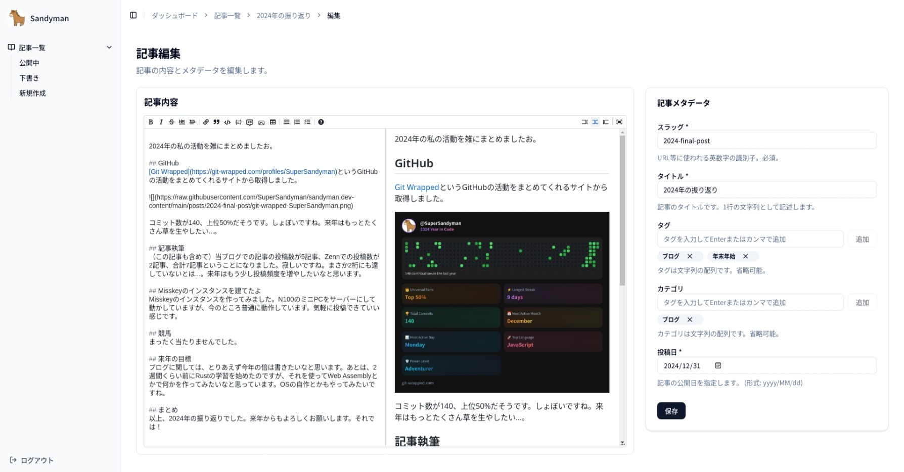
Task: Click the 投稿日 date field
Action: pyautogui.click(x=766, y=365)
